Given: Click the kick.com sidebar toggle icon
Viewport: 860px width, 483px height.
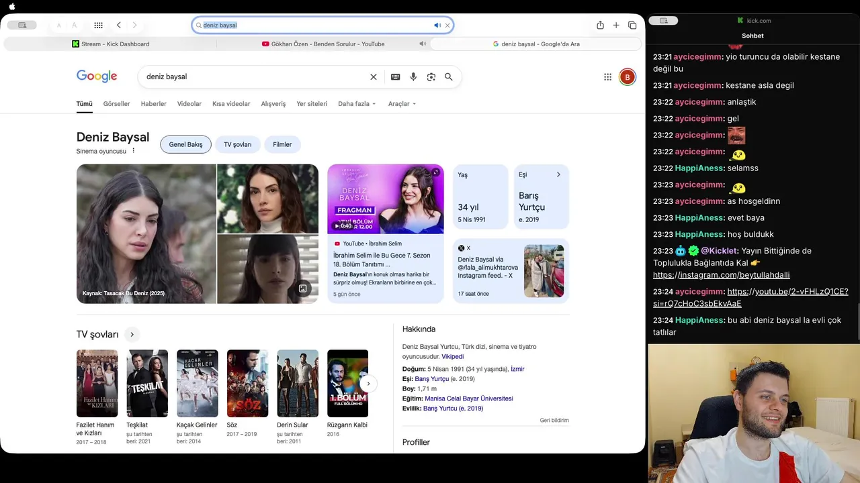Looking at the screenshot, I should (x=664, y=21).
